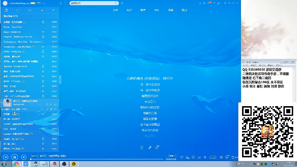Click the Notepad text area
This screenshot has width=297, height=167.
coord(267,85)
